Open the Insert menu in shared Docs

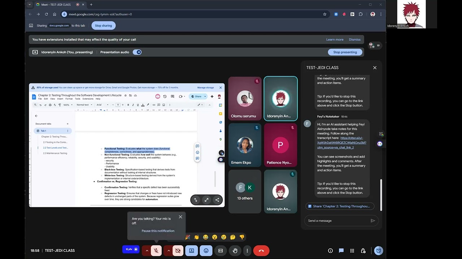coord(60,99)
